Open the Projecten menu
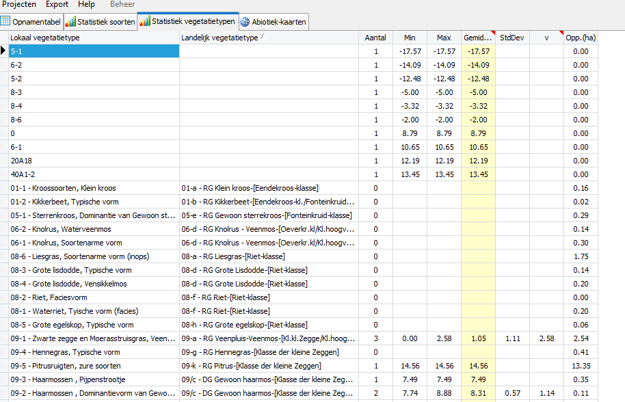 [x=19, y=4]
